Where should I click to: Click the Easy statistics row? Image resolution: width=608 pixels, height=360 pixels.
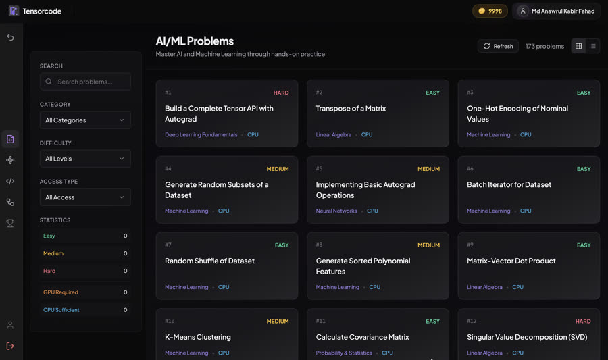click(85, 236)
